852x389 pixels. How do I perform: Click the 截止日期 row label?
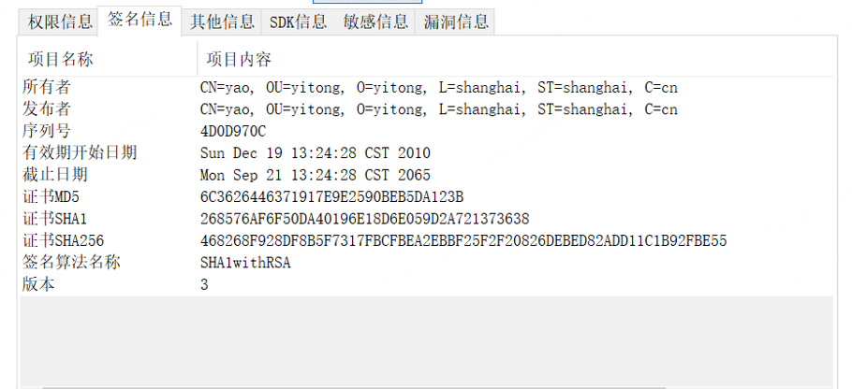[x=55, y=175]
